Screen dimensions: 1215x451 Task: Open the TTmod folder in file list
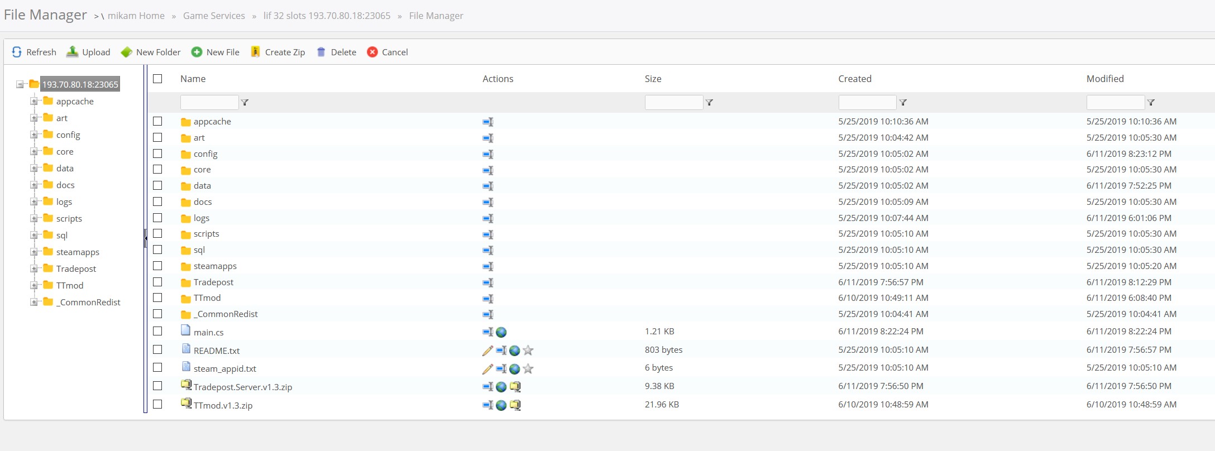pyautogui.click(x=207, y=298)
